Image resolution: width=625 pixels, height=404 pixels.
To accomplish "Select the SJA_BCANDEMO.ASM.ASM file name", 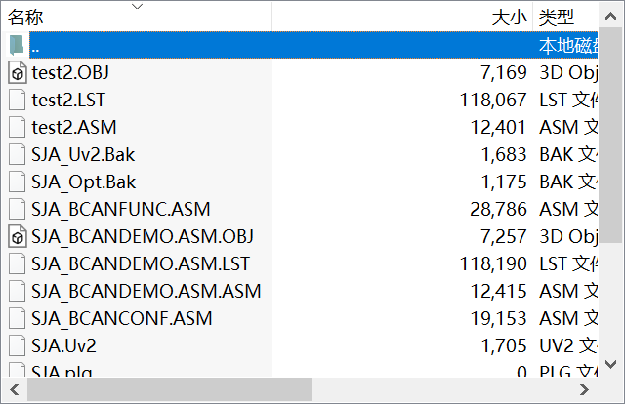I will (146, 291).
